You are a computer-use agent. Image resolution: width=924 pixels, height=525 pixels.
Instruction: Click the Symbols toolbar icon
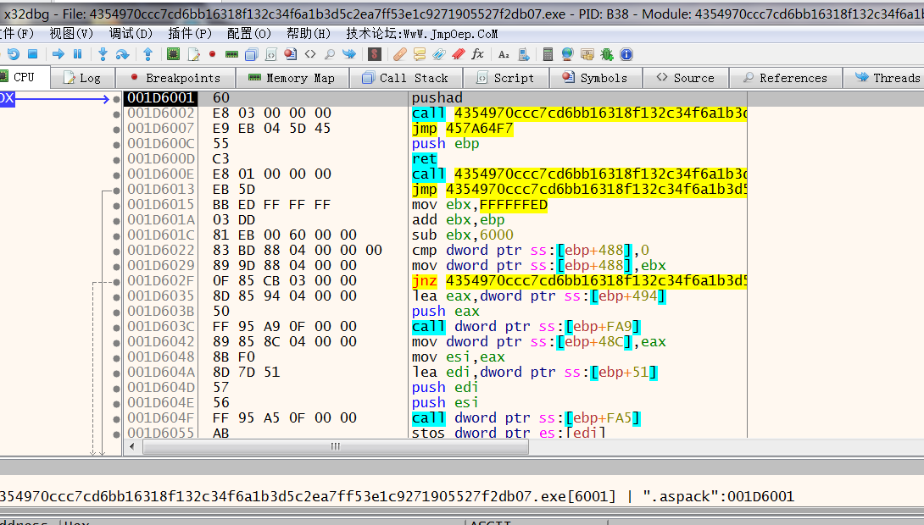[291, 54]
